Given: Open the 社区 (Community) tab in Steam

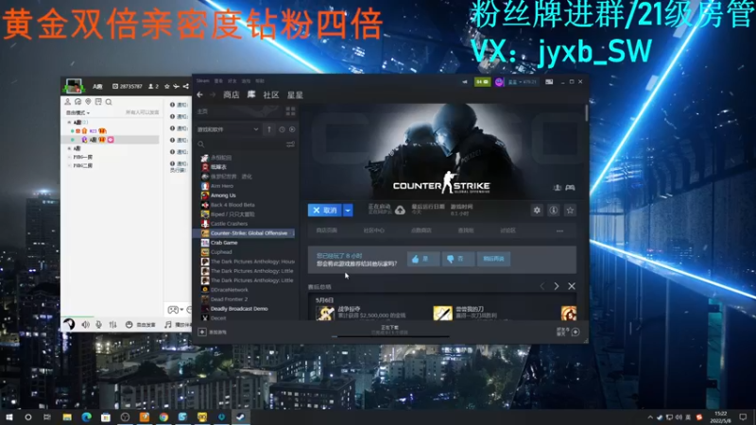Looking at the screenshot, I should click(271, 95).
